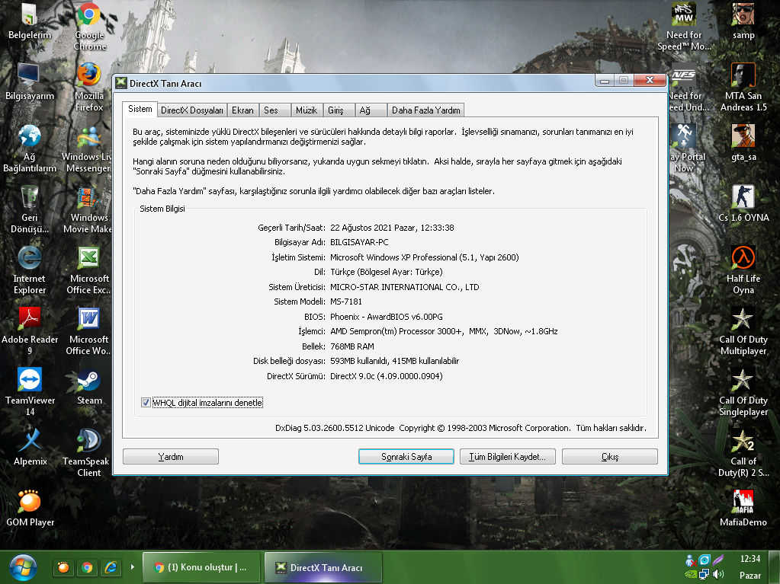The image size is (780, 584).
Task: Click DirectX Tanı Aracı taskbar button
Action: pyautogui.click(x=323, y=567)
